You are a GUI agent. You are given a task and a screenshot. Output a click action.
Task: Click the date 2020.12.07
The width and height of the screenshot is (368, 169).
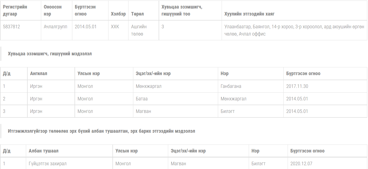coord(301,164)
